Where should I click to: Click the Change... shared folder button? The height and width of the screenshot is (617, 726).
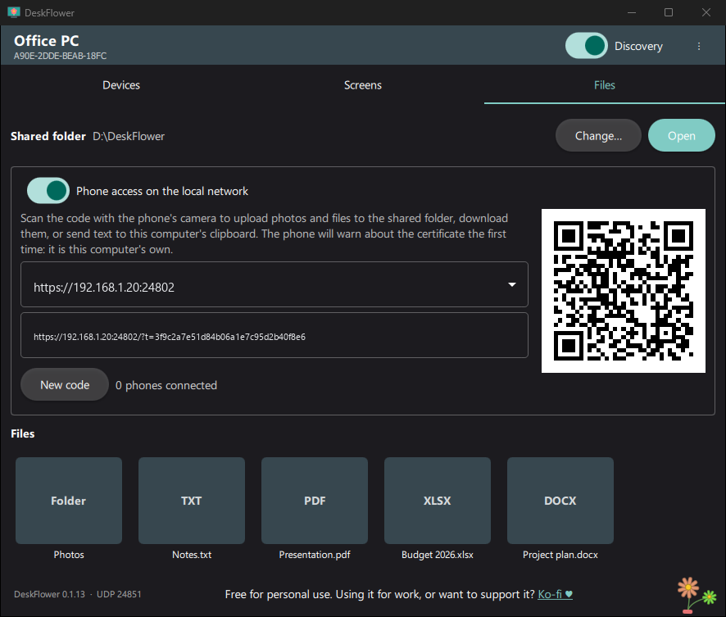point(598,136)
